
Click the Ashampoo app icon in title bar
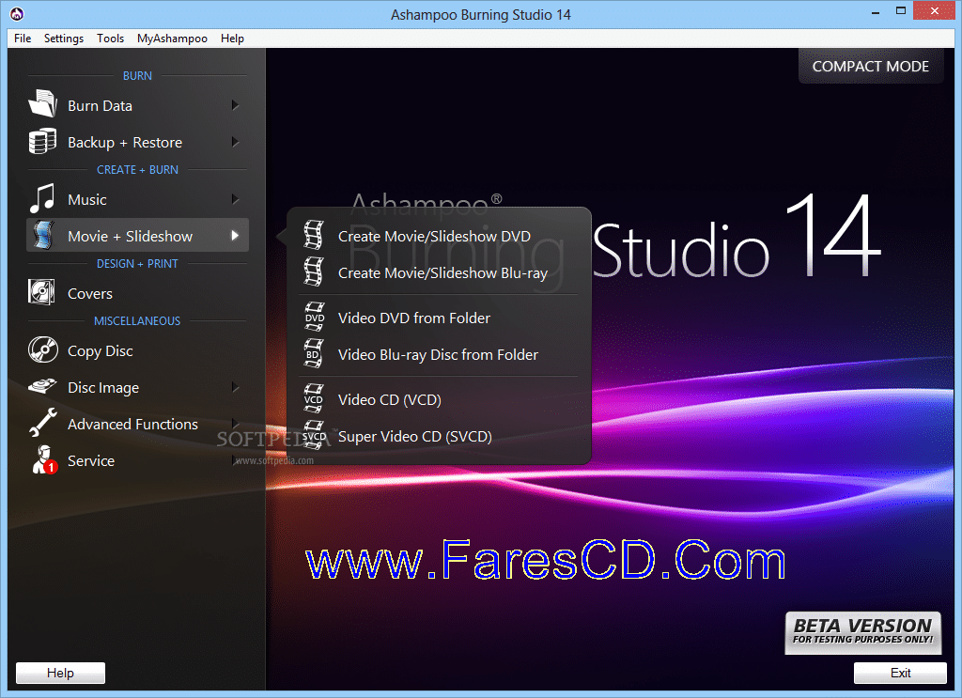17,13
